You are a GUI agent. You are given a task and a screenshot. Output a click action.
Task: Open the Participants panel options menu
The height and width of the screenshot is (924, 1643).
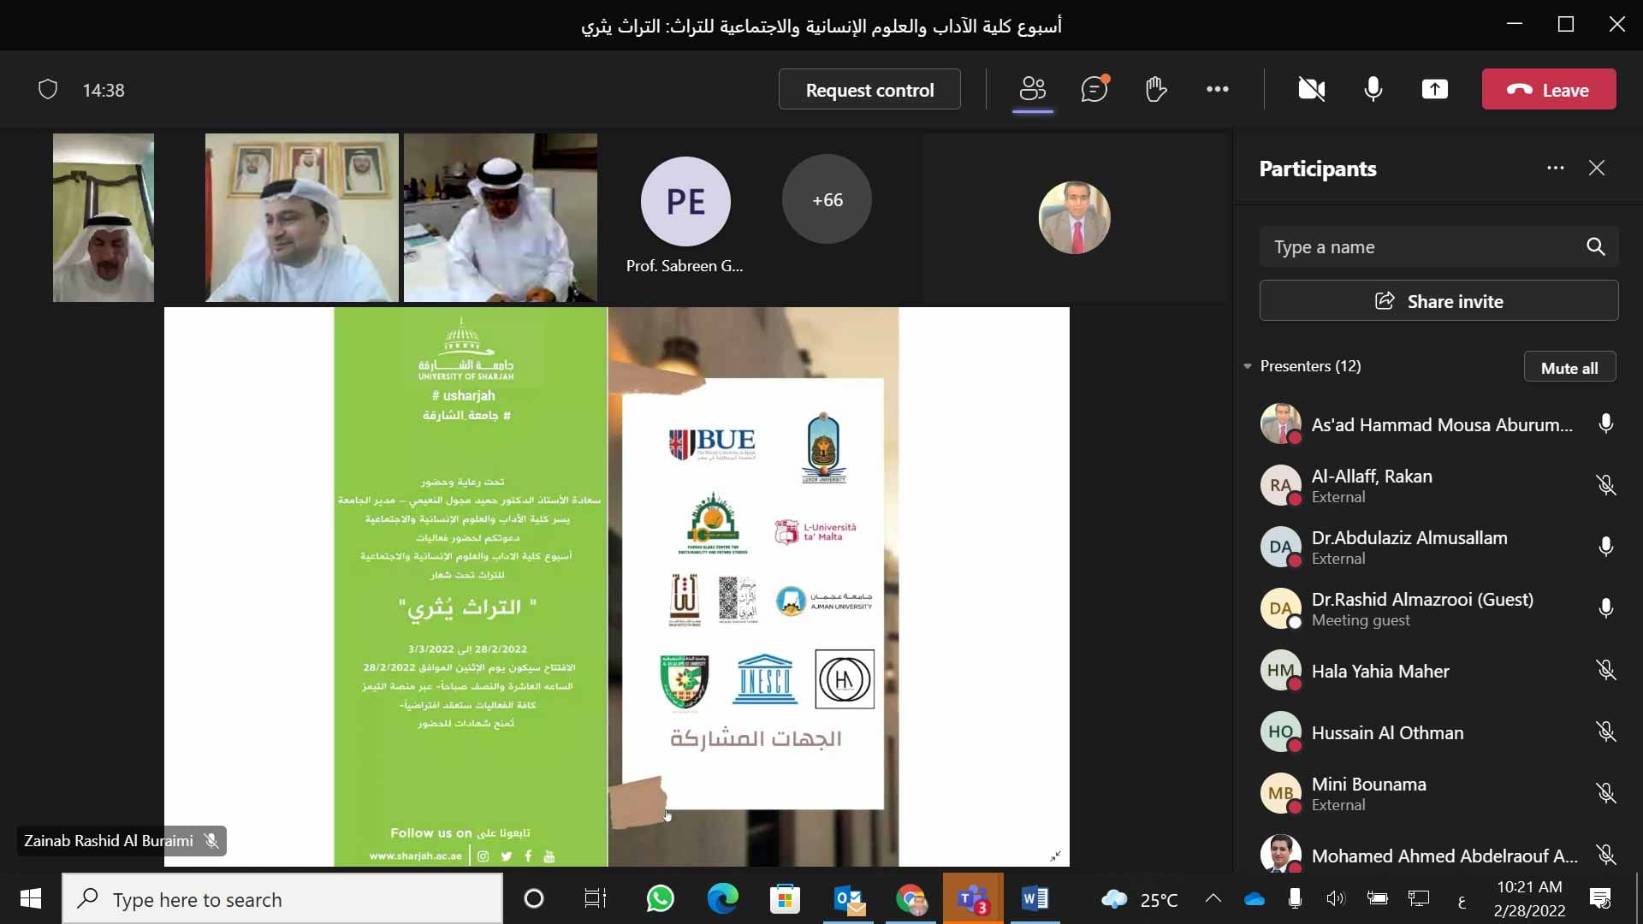1556,168
